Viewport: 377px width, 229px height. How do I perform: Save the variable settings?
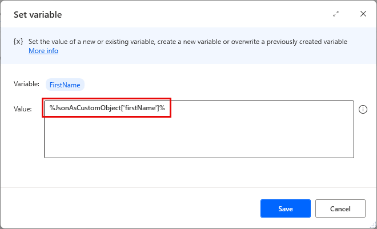[285, 208]
